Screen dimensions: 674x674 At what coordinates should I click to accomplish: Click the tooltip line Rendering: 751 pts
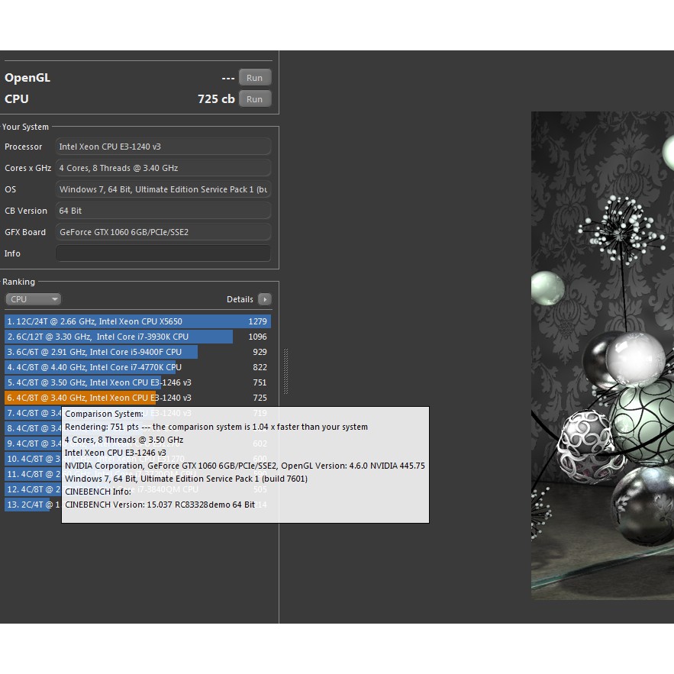coord(216,427)
